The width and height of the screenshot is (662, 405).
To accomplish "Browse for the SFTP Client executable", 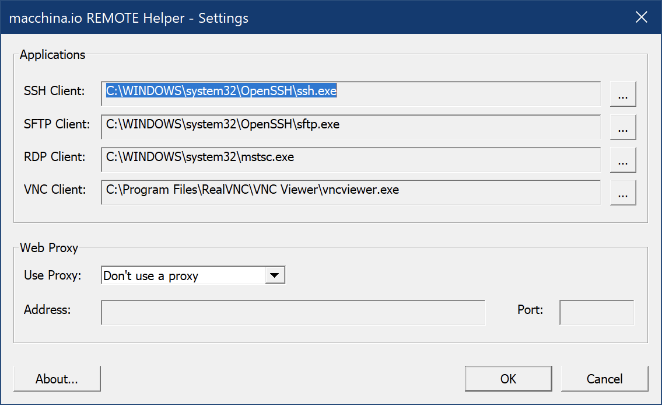I will (x=623, y=127).
